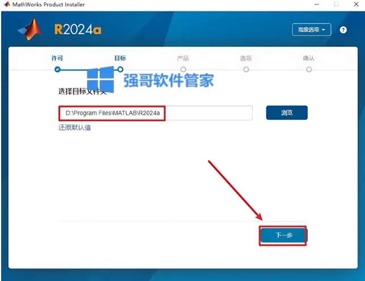Click the 确认 step circle marker
Image resolution: width=365 pixels, height=281 pixels.
tap(309, 69)
